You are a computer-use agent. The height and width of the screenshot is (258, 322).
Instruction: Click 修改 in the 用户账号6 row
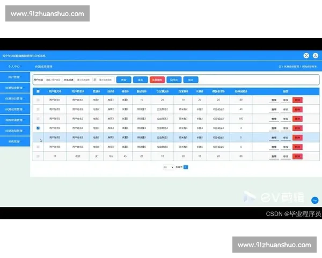(286, 147)
